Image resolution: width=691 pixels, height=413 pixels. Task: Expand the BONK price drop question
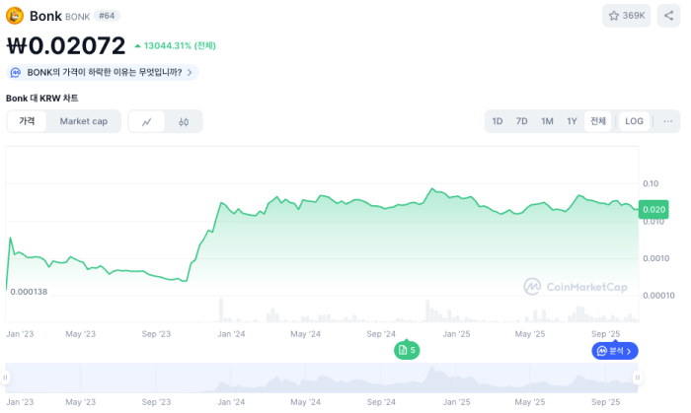(104, 72)
